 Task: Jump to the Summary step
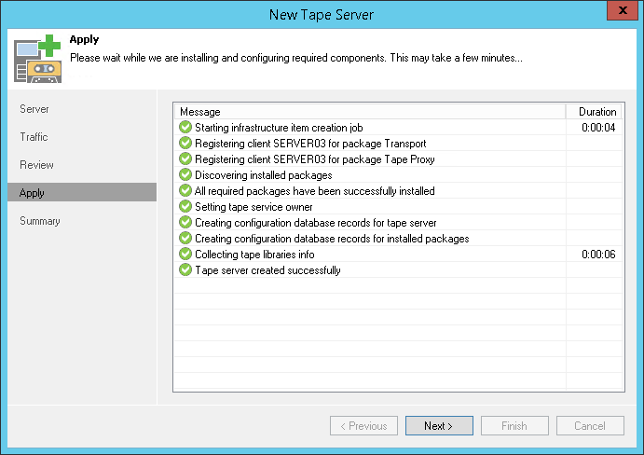(x=40, y=221)
